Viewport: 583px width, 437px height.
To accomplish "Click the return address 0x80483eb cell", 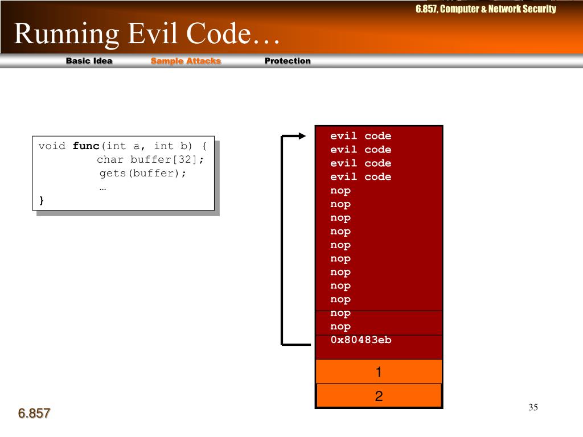I will click(x=379, y=347).
